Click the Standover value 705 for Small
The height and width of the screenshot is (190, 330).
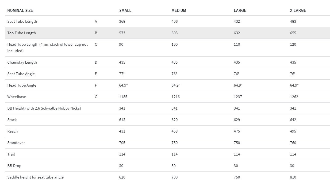click(122, 143)
